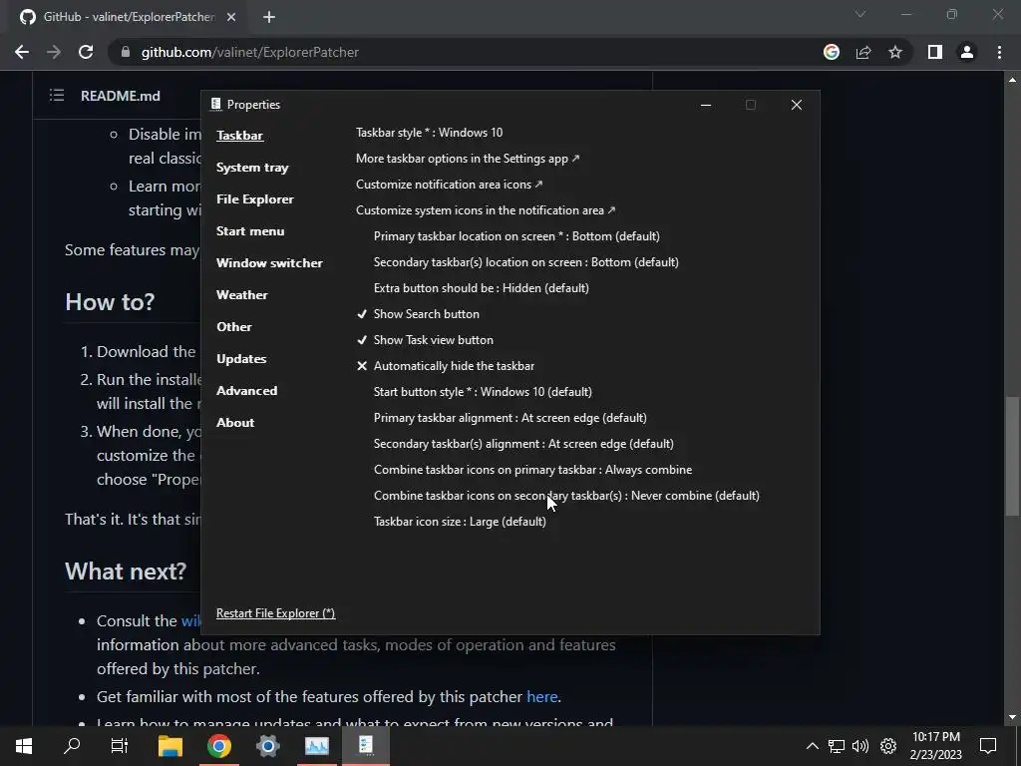Open a new browser tab
1021x766 pixels.
coord(269,17)
